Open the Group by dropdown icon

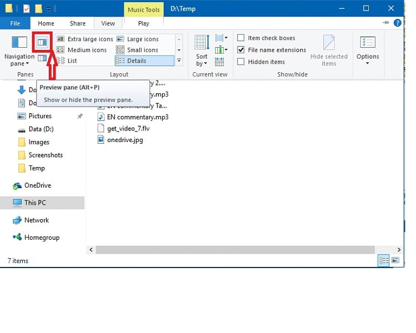tap(221, 38)
